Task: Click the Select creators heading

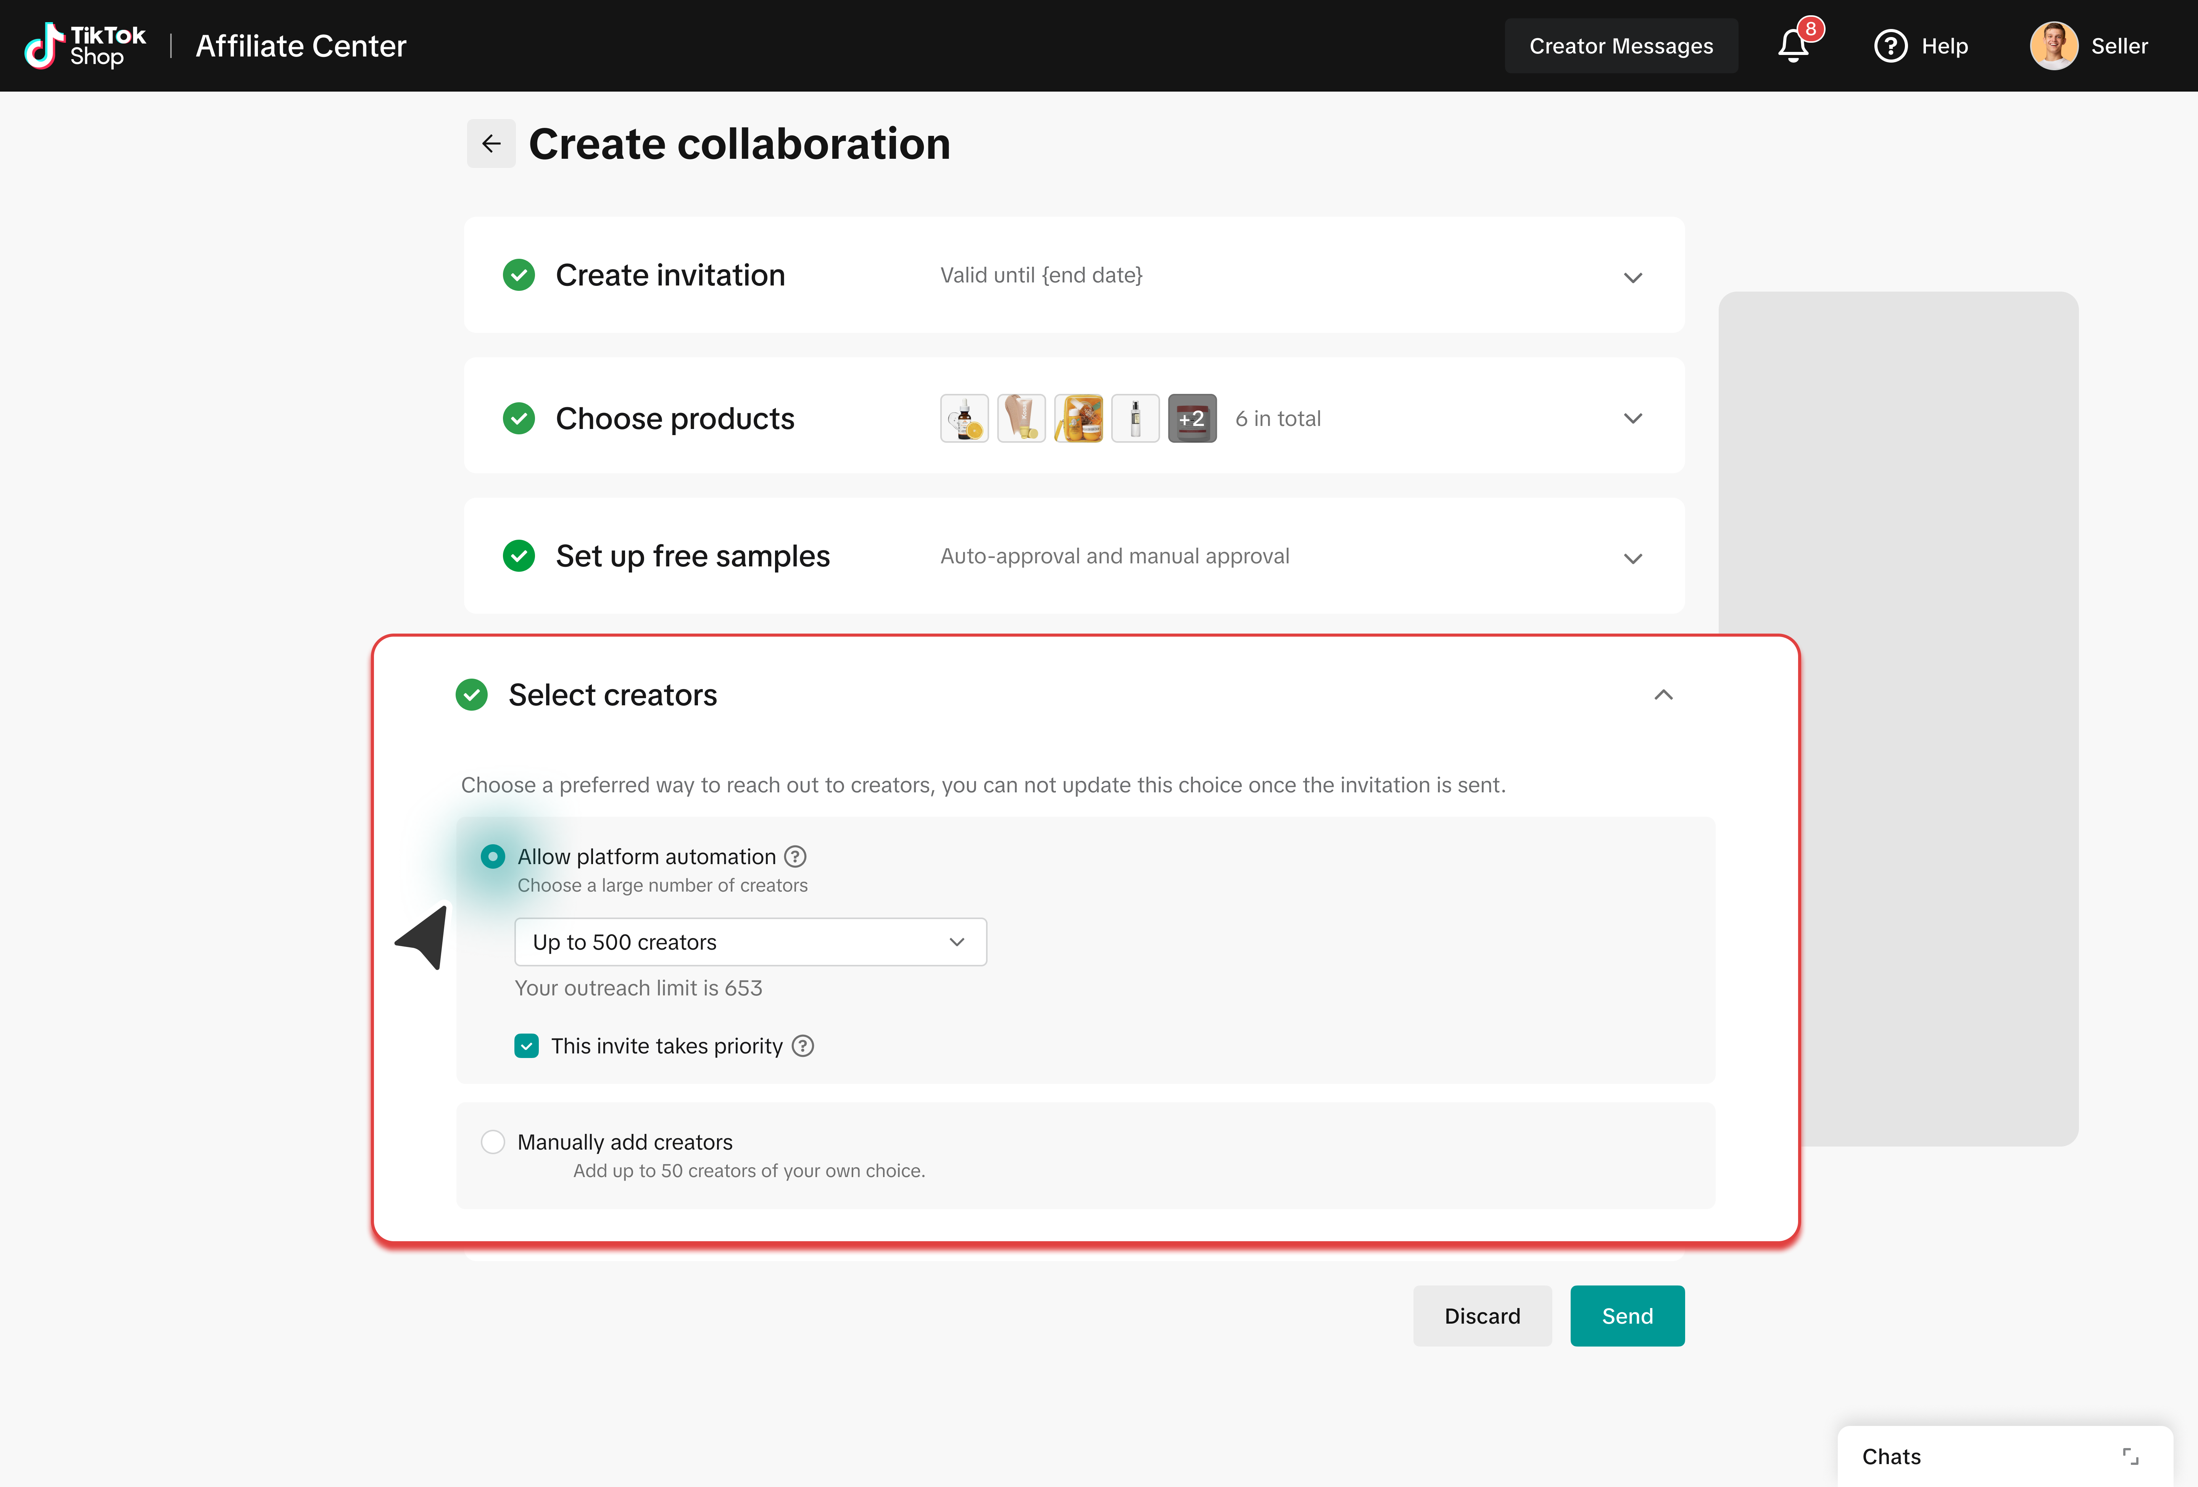Action: (x=613, y=696)
